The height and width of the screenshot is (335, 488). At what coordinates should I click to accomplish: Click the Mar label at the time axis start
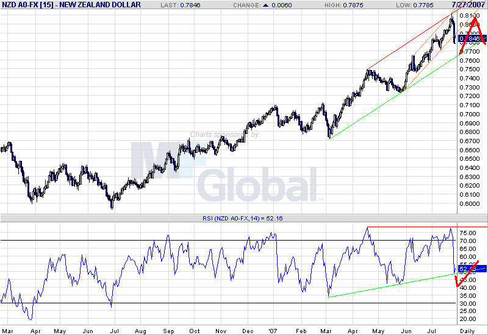[7, 331]
